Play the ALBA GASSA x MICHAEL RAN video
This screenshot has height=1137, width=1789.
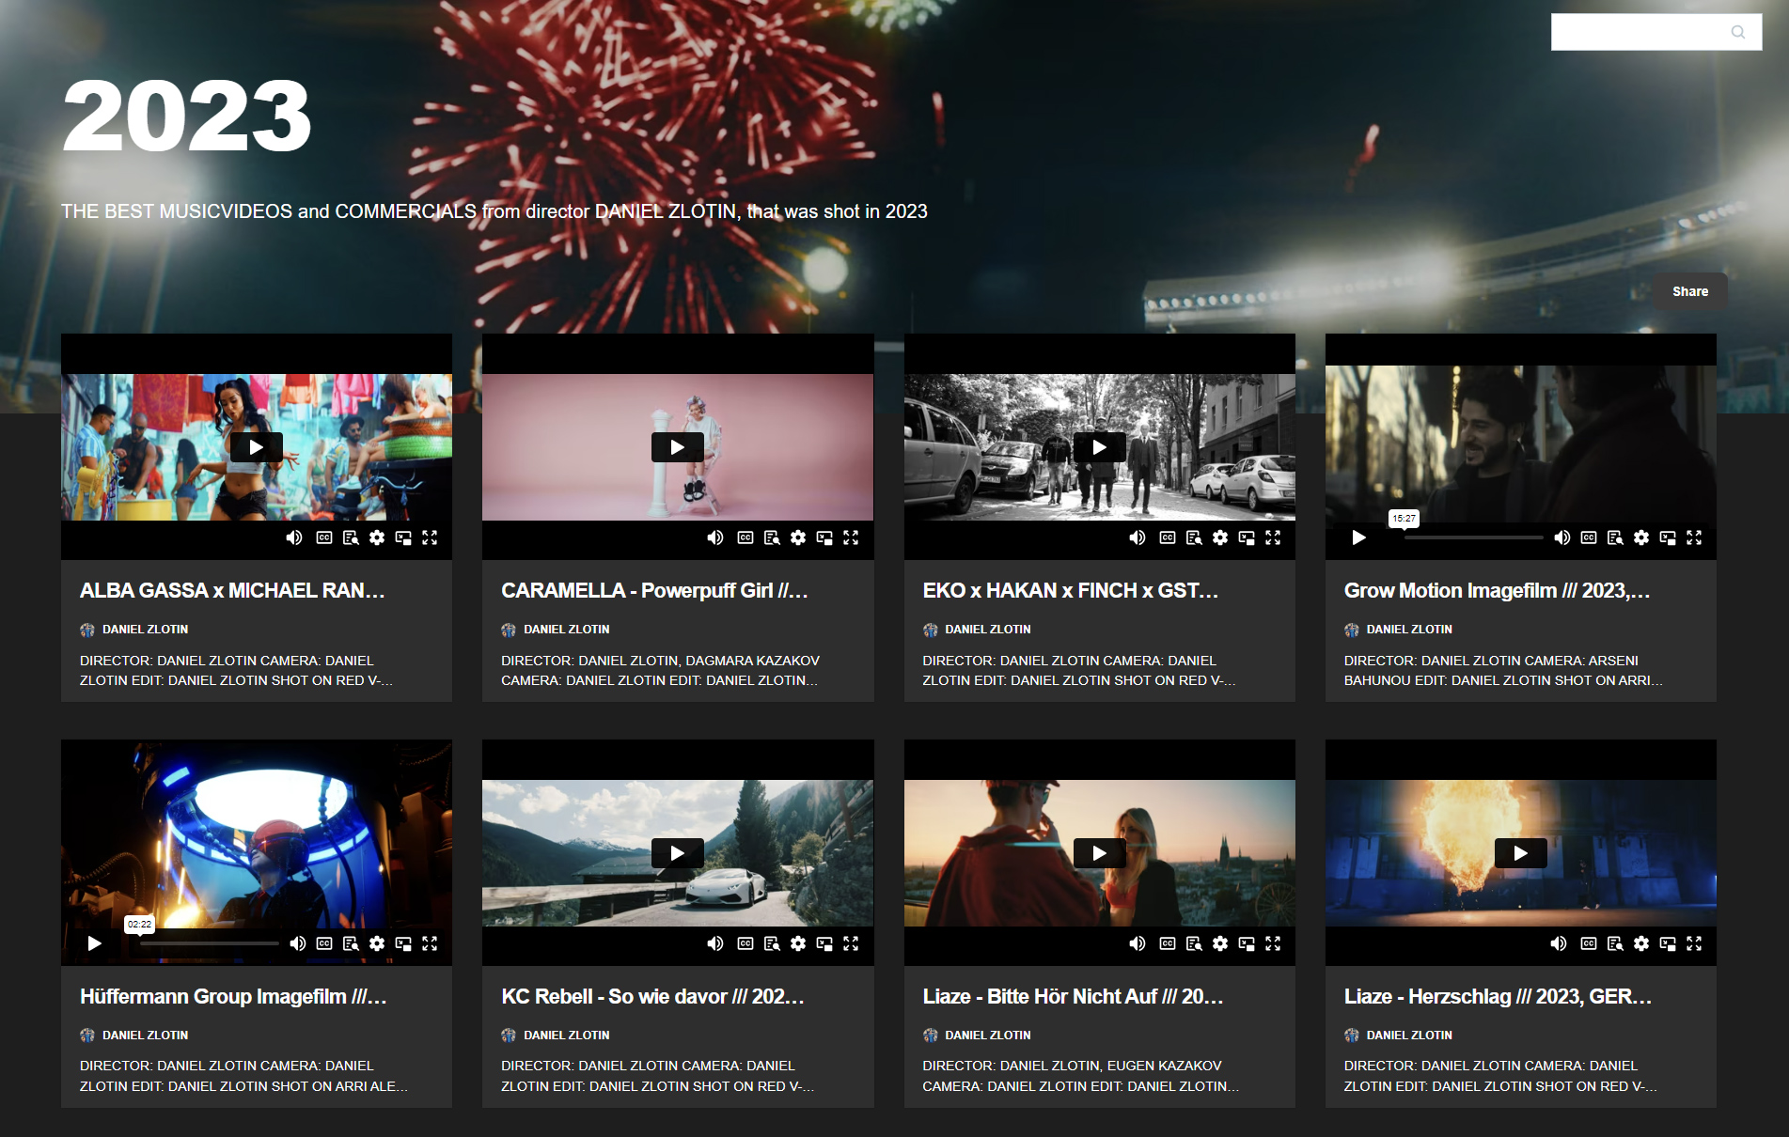click(x=257, y=447)
